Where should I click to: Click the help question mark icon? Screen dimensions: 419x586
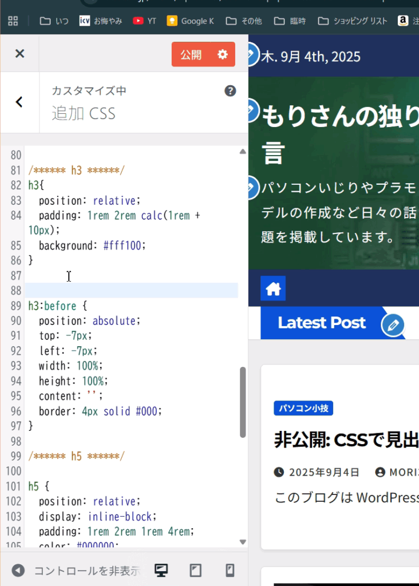[230, 91]
